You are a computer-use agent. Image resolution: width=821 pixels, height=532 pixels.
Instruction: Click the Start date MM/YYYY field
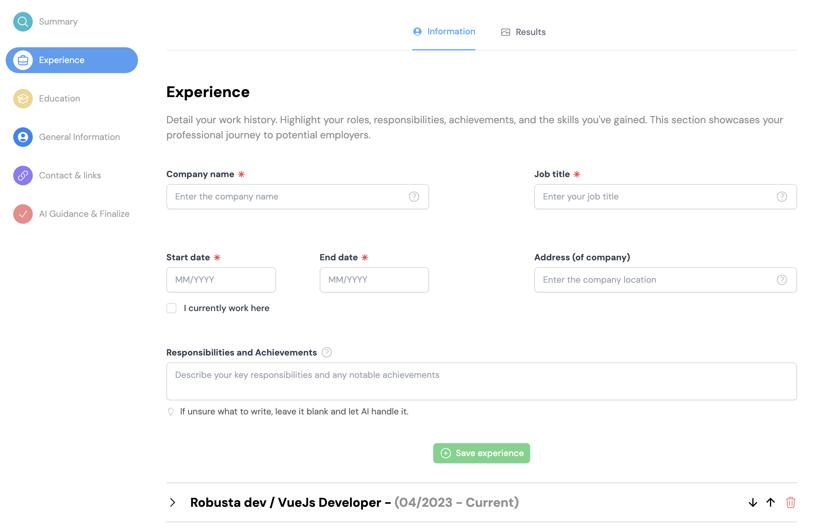point(221,280)
